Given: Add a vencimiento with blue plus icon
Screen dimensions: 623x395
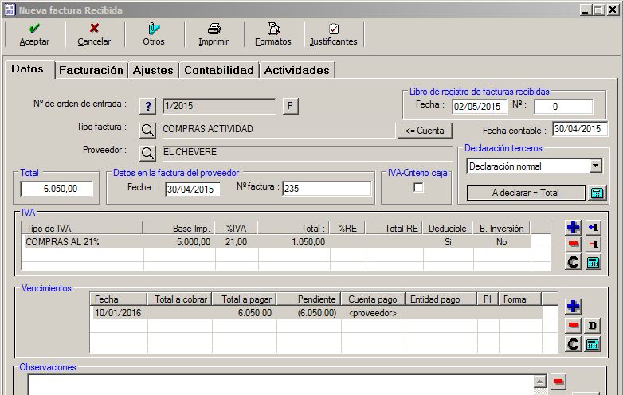Looking at the screenshot, I should (573, 306).
